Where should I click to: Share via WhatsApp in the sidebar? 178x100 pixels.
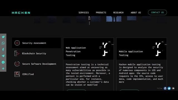3,43
